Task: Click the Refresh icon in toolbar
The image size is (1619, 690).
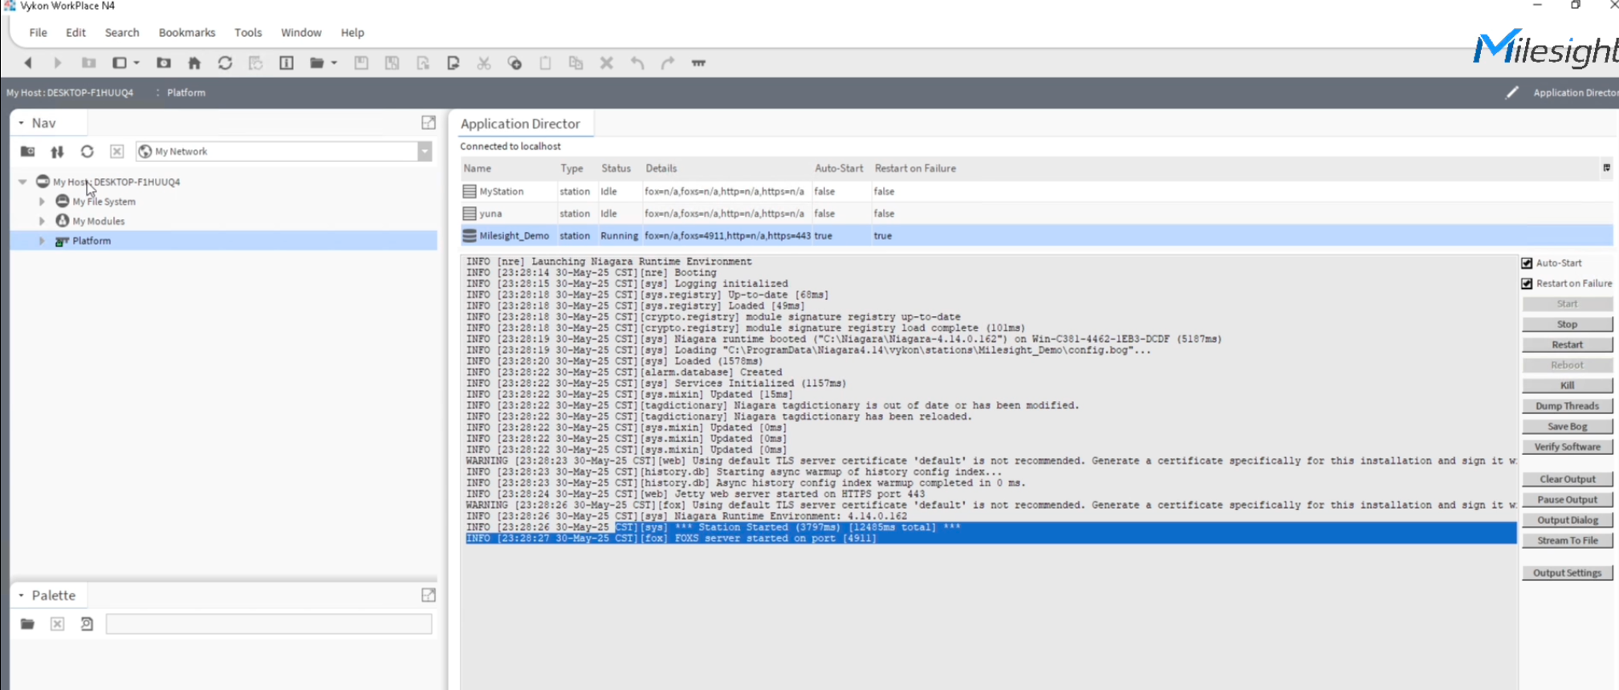Action: click(225, 63)
